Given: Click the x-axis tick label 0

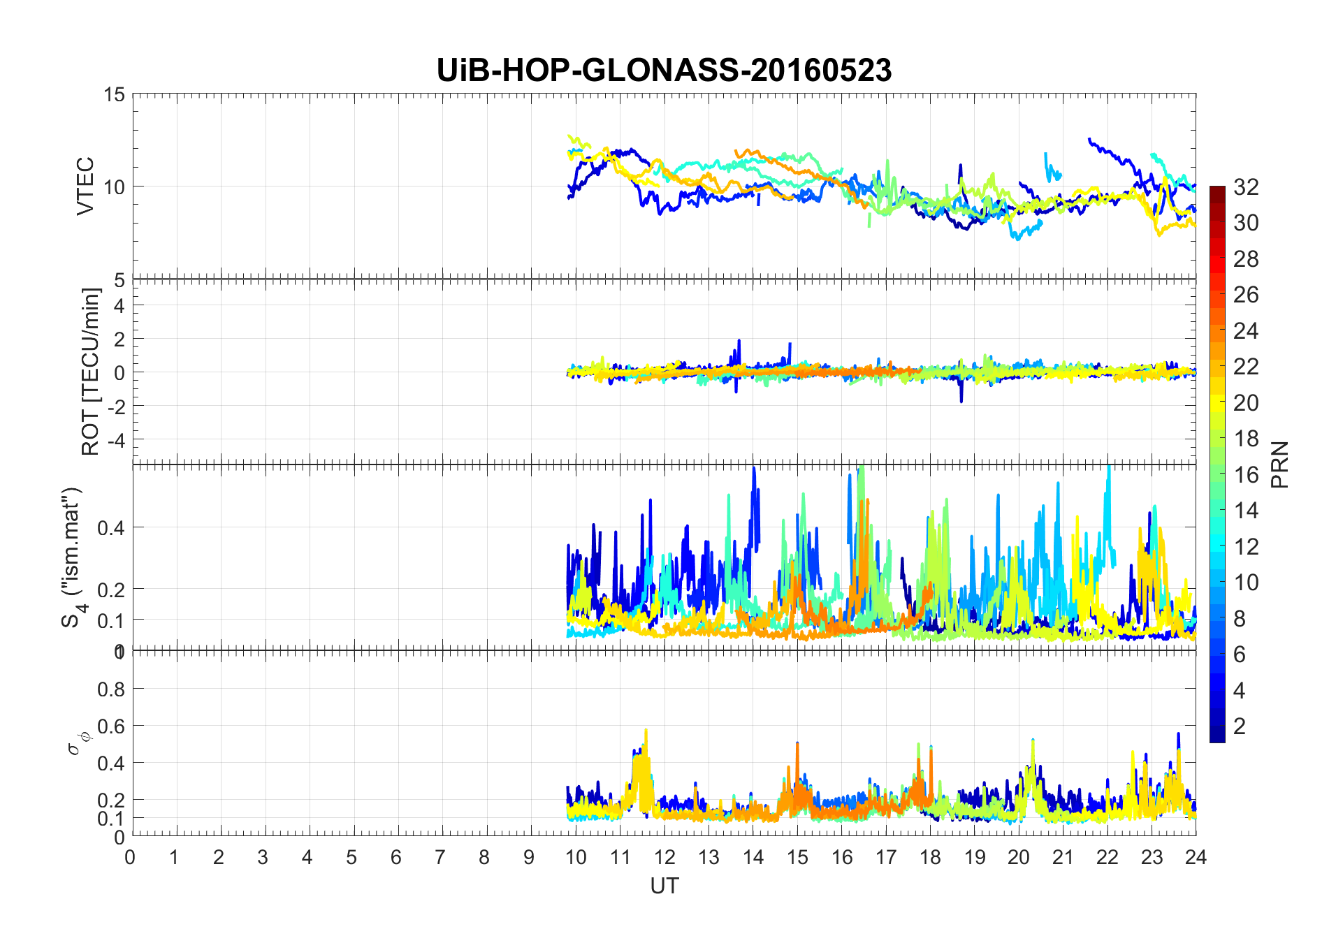Looking at the screenshot, I should [131, 857].
